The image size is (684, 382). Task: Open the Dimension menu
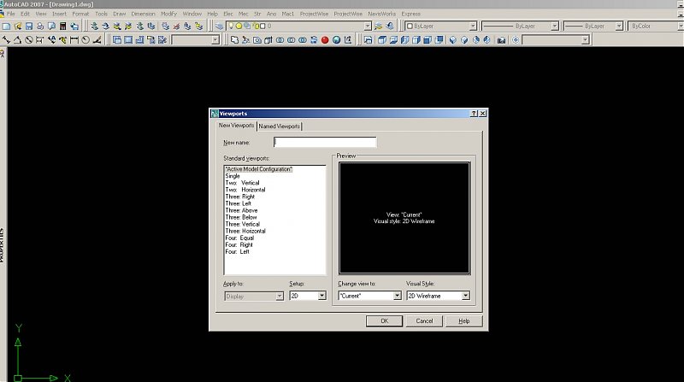(x=143, y=15)
